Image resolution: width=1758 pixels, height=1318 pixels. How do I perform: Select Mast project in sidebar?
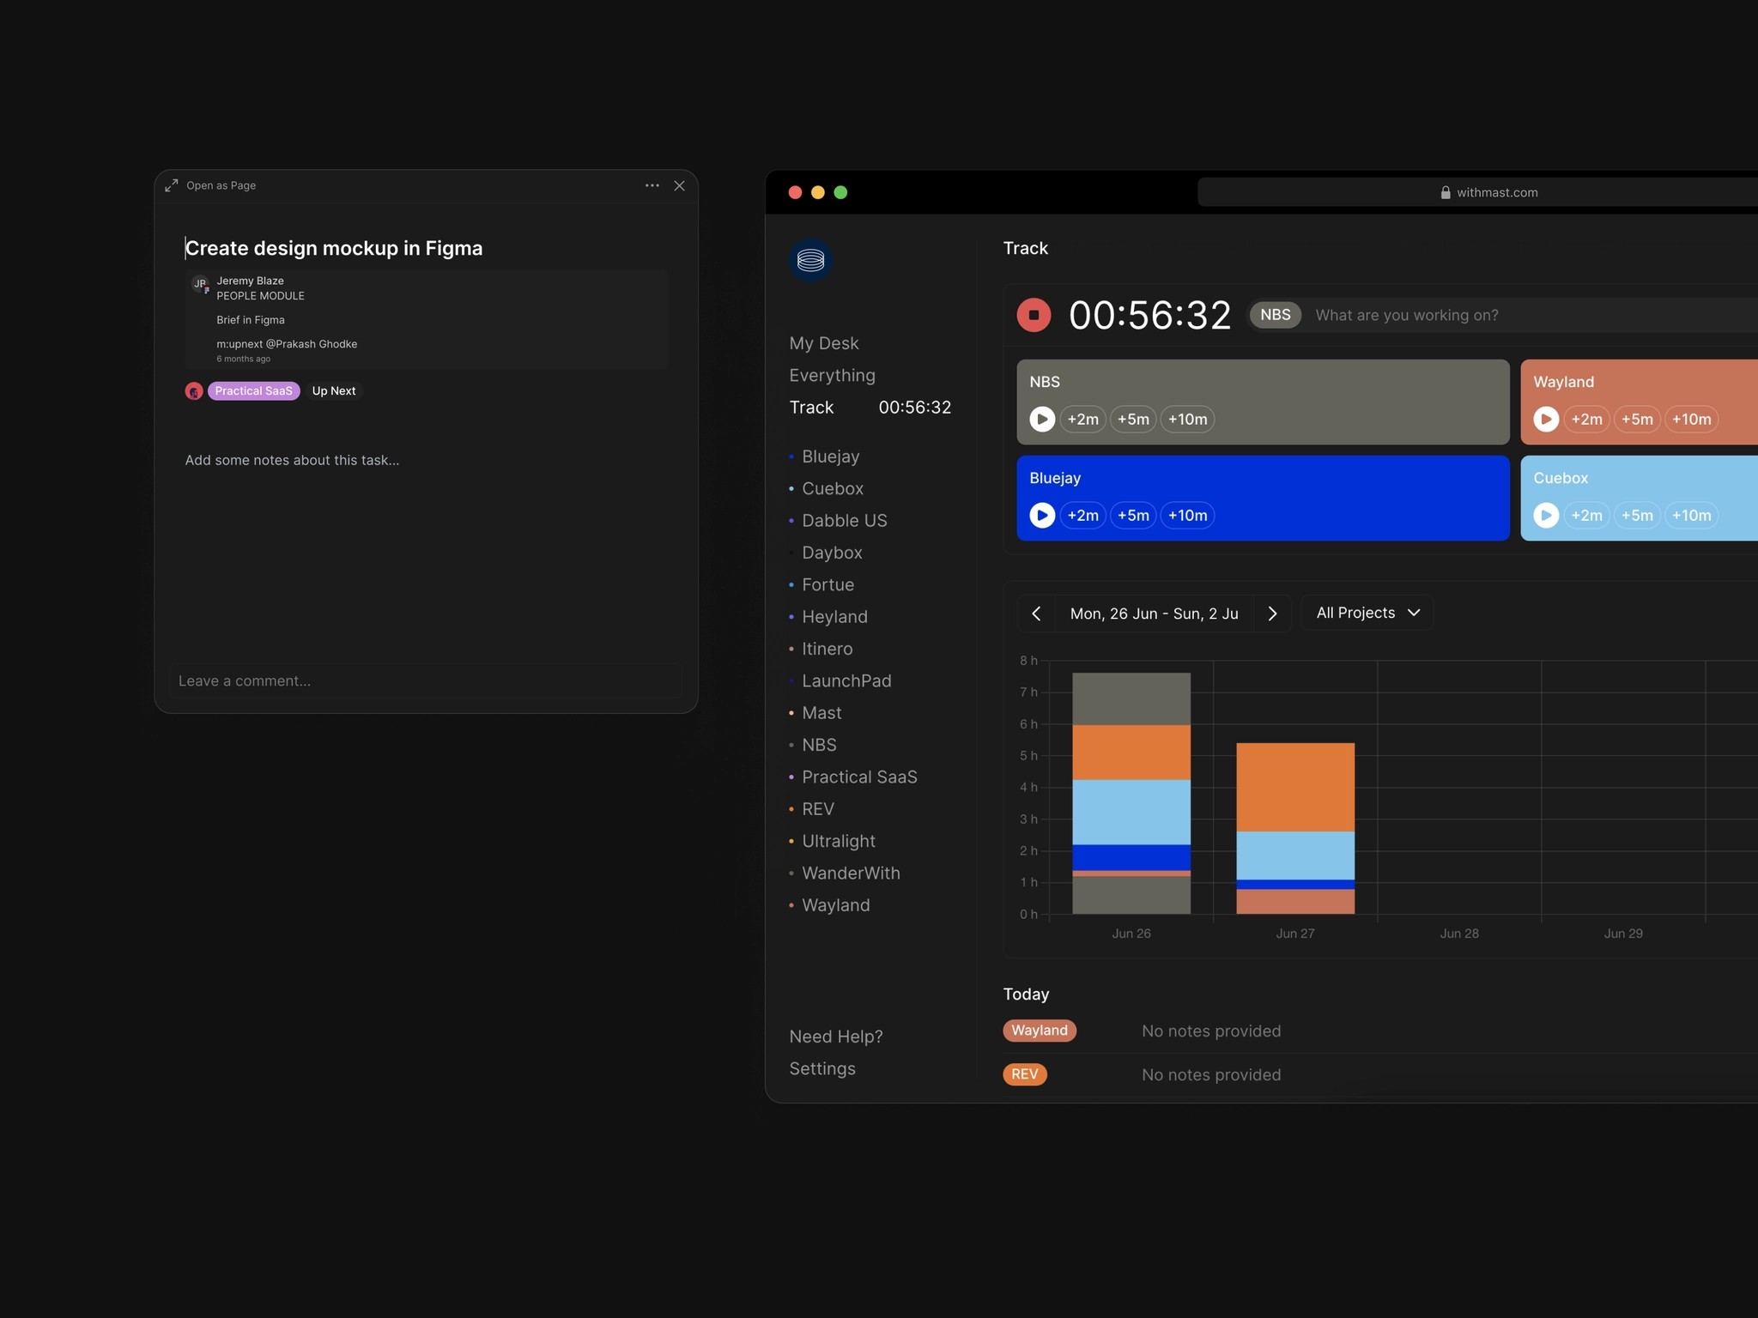tap(821, 713)
